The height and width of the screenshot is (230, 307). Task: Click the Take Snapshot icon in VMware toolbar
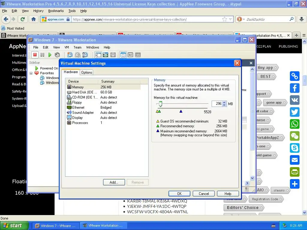point(70,55)
